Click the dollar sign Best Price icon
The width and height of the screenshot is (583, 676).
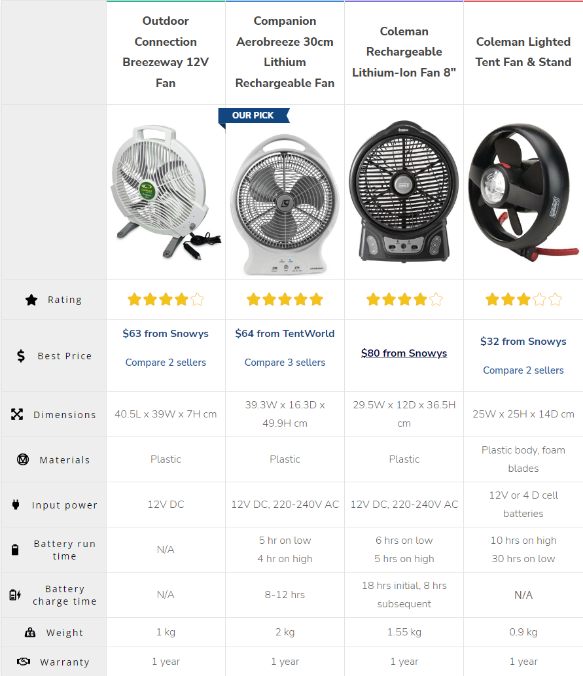(x=21, y=356)
